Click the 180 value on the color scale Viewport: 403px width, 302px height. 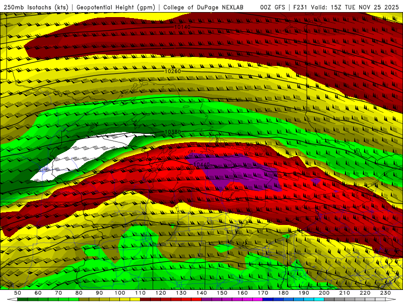point(283,293)
